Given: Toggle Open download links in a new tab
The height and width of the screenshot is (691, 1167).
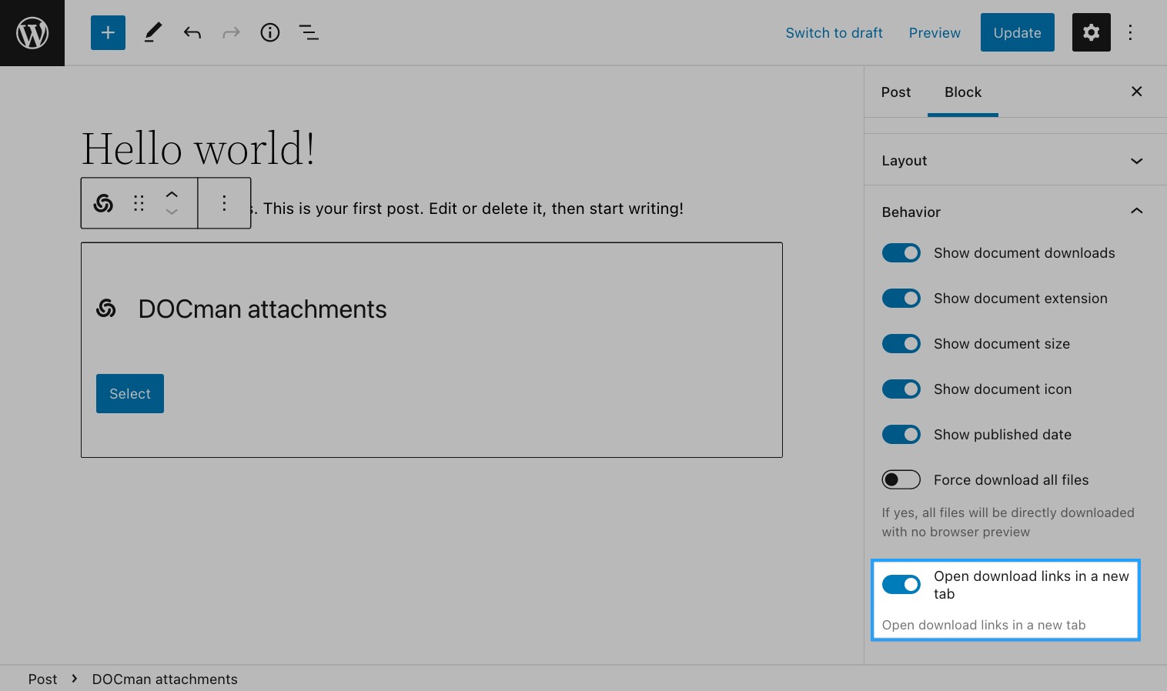Looking at the screenshot, I should click(x=901, y=585).
